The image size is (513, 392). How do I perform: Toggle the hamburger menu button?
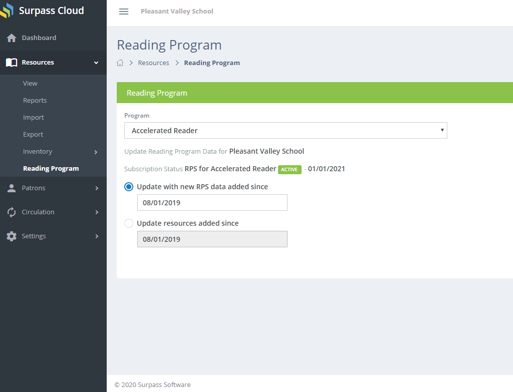pos(124,12)
